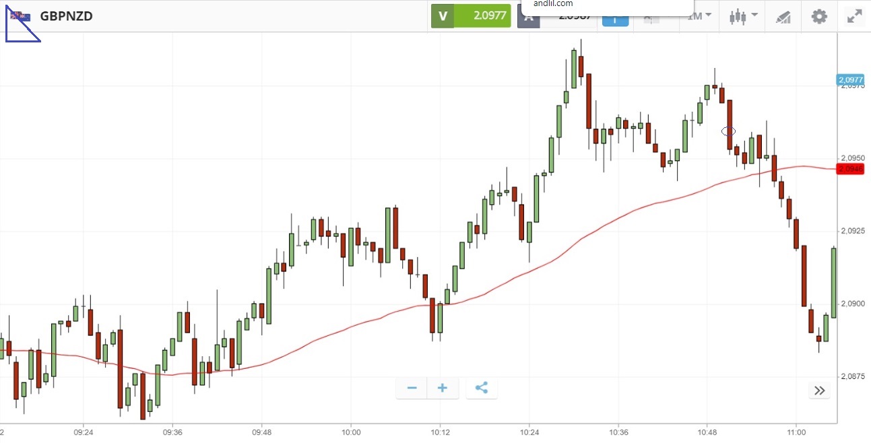Open the drawing tools pencil icon
This screenshot has width=871, height=443.
click(x=783, y=16)
